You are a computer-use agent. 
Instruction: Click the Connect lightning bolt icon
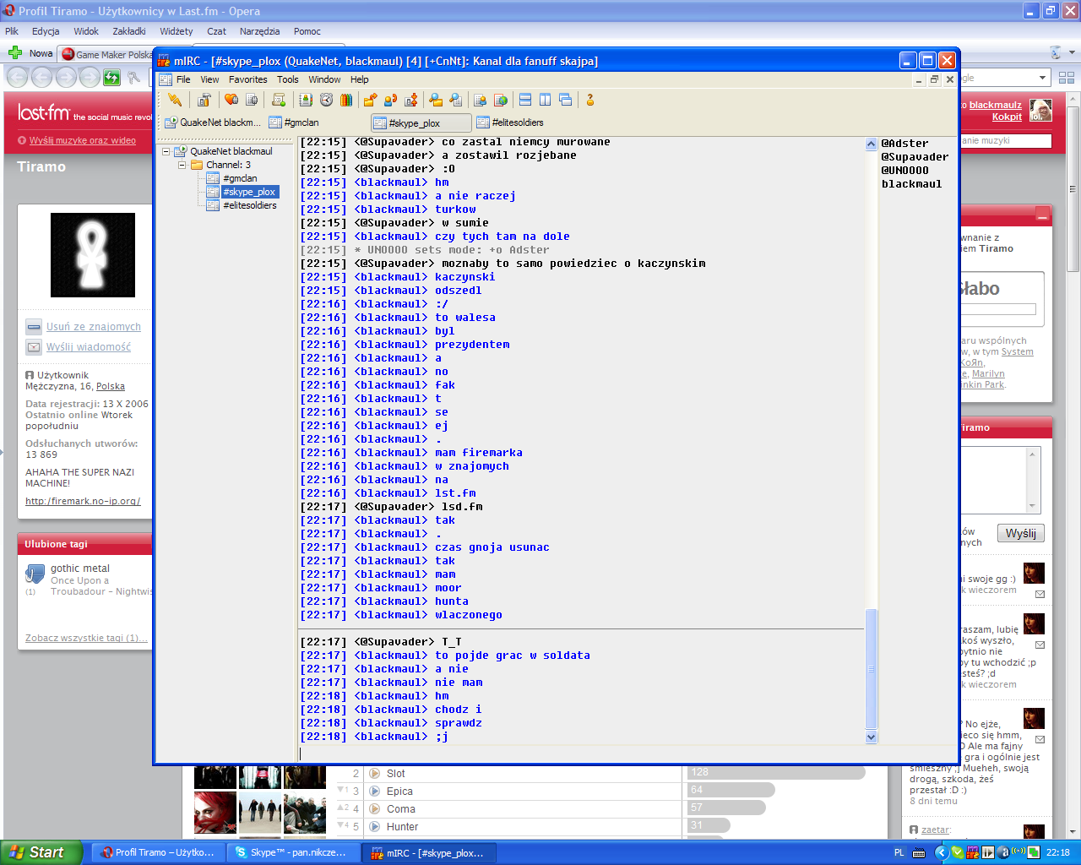pyautogui.click(x=175, y=100)
